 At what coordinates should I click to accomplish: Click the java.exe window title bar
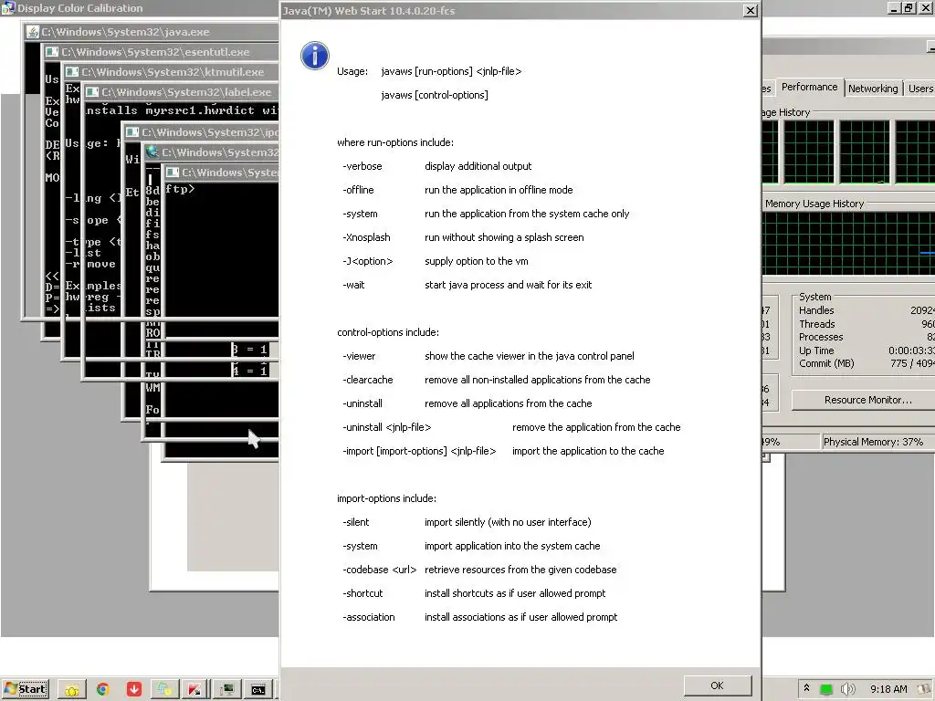click(152, 32)
